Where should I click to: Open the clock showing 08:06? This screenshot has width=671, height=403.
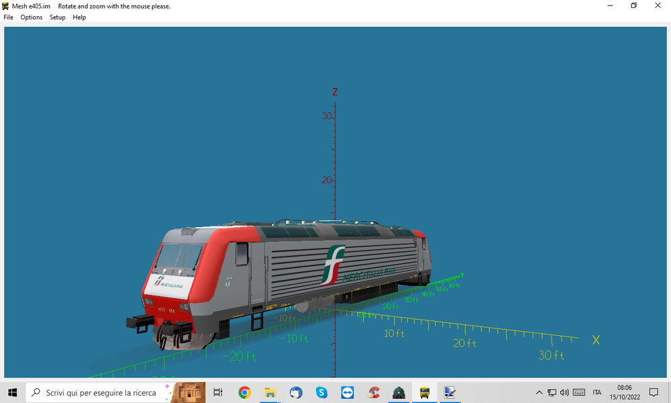[x=625, y=392]
